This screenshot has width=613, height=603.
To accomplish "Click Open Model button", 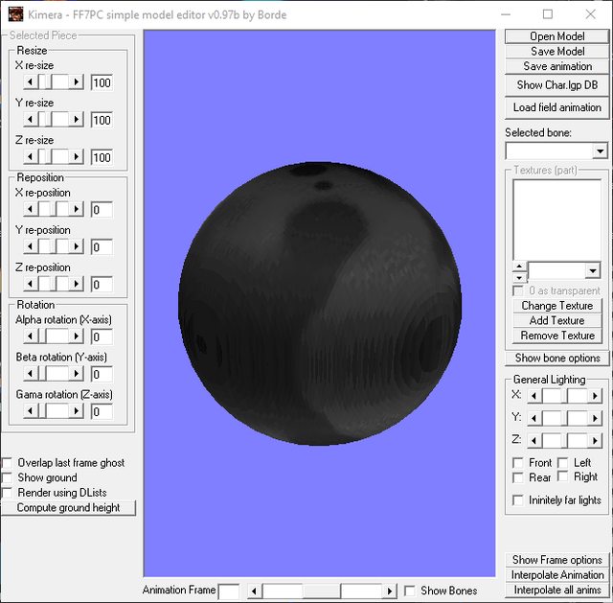I will click(x=556, y=36).
